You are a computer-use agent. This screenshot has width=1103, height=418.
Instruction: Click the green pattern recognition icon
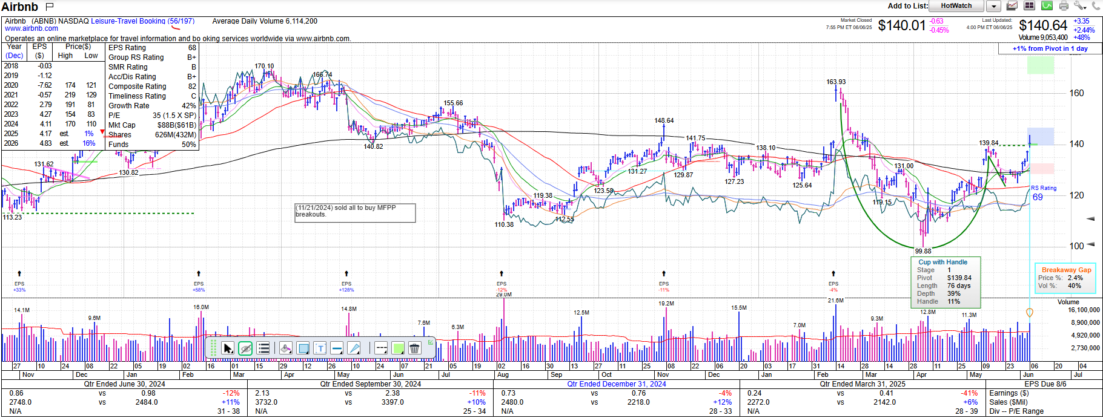coord(1047,6)
